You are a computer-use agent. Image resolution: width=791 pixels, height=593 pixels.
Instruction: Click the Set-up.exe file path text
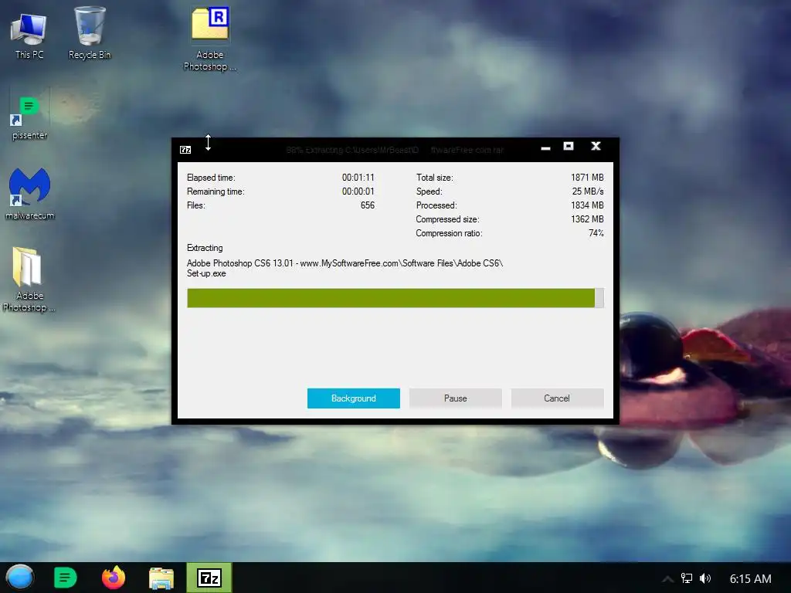345,268
